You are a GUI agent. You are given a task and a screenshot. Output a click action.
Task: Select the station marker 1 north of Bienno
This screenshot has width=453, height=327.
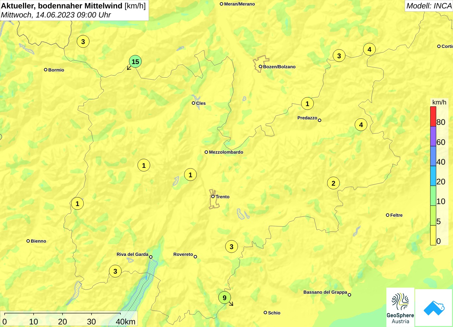(77, 203)
